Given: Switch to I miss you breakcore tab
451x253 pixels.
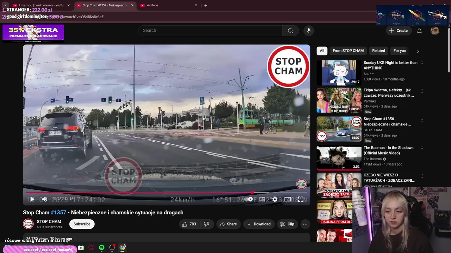Looking at the screenshot, I should (x=42, y=5).
